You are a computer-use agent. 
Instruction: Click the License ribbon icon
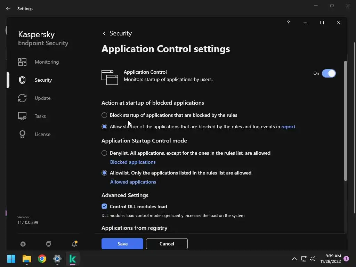pyautogui.click(x=22, y=134)
